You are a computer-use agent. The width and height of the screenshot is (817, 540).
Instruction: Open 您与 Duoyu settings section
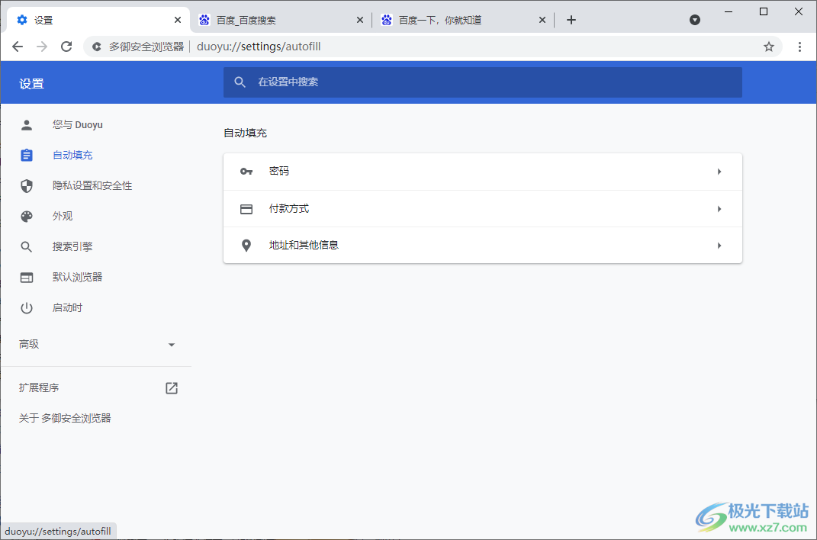(77, 125)
